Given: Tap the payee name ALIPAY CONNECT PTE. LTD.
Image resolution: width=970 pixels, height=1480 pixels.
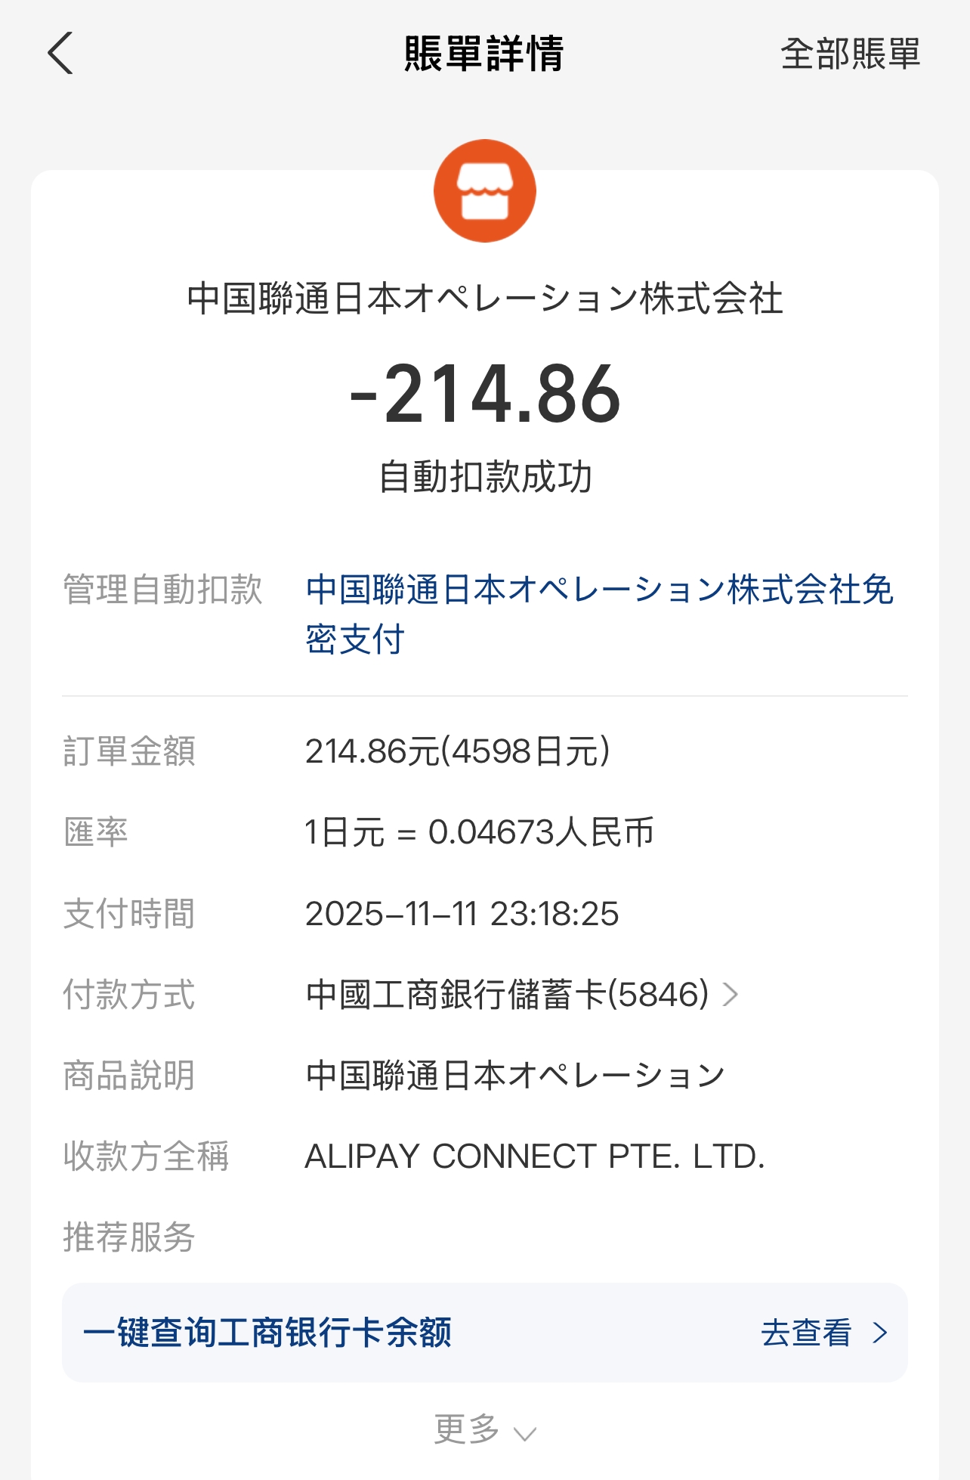Looking at the screenshot, I should coord(534,1156).
